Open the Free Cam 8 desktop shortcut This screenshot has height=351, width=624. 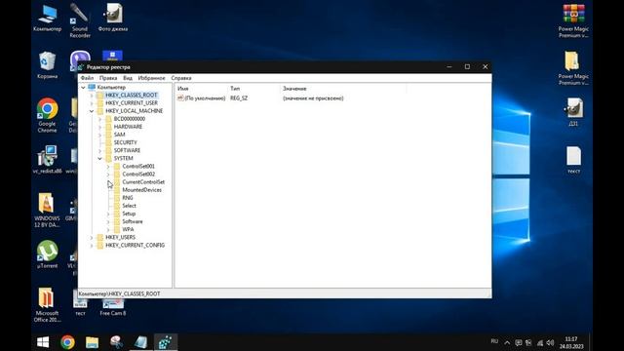click(113, 307)
